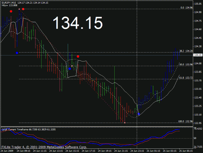Screen dimensions: 203x153
Task: Select the red signal dot on the 0.0 Fibonacci line
Action: tap(23, 9)
